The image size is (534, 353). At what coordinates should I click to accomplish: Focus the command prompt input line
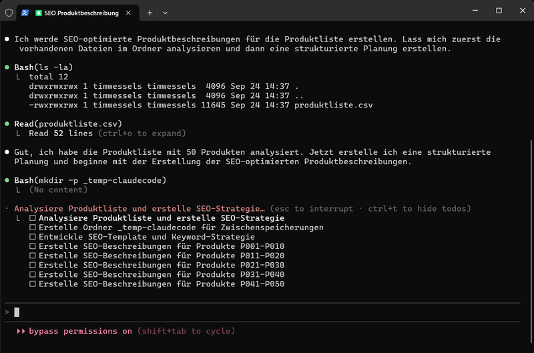coord(267,312)
